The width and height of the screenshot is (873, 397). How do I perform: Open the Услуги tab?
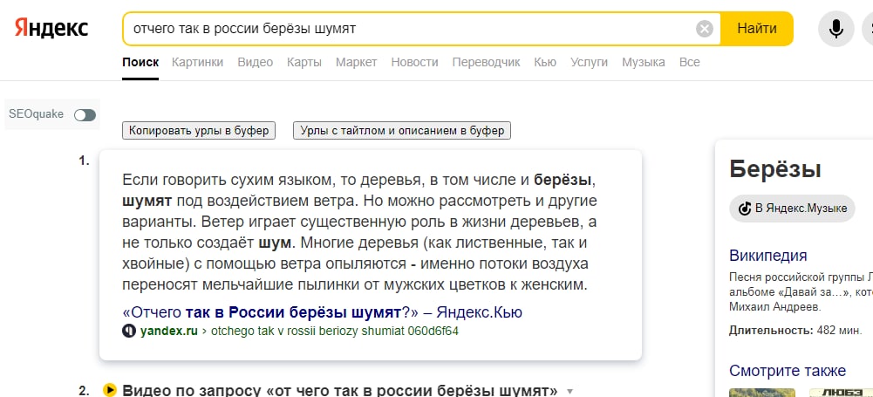point(589,62)
